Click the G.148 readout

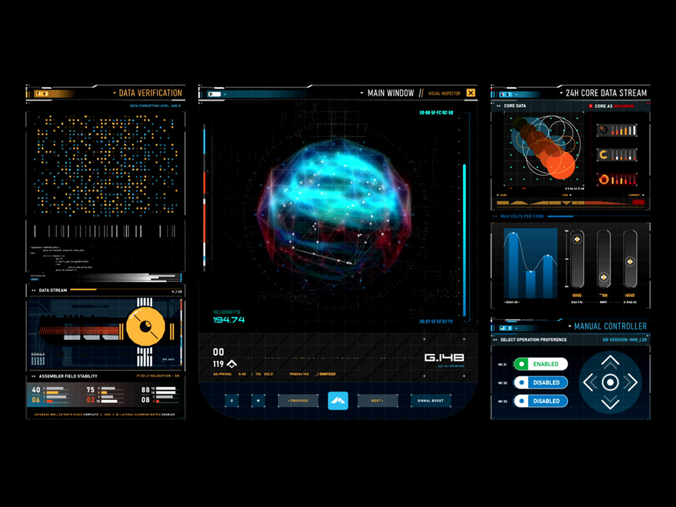pyautogui.click(x=444, y=358)
